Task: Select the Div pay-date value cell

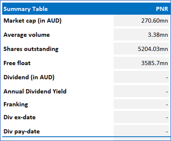Action: click(142, 131)
